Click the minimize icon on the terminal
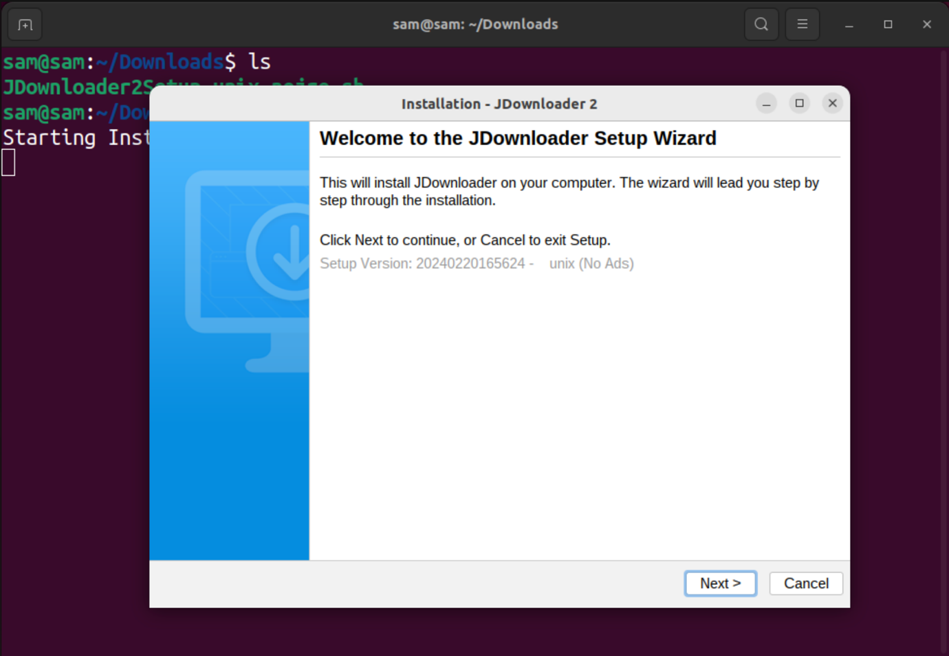 point(847,24)
